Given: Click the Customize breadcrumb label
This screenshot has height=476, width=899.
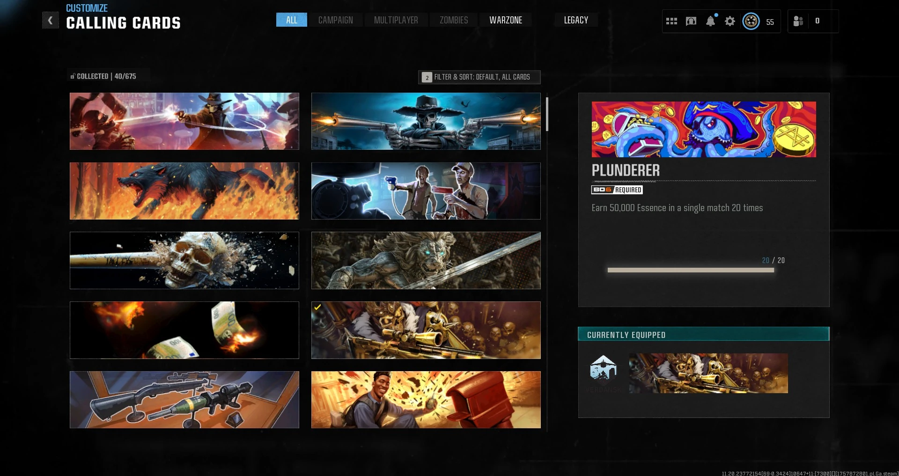Looking at the screenshot, I should [x=87, y=8].
